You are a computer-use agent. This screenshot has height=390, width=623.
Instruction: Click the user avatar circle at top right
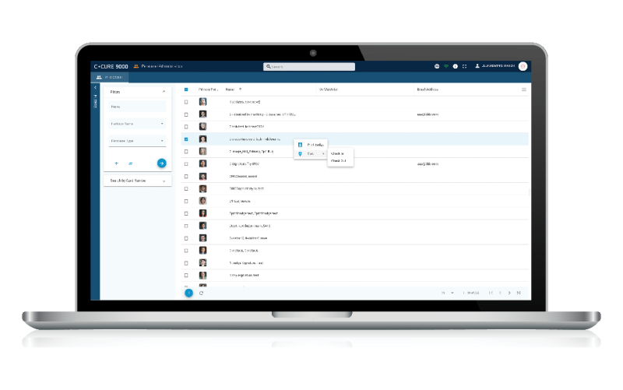523,67
